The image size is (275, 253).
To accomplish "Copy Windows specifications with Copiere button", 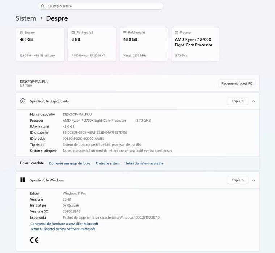I will [x=237, y=180].
